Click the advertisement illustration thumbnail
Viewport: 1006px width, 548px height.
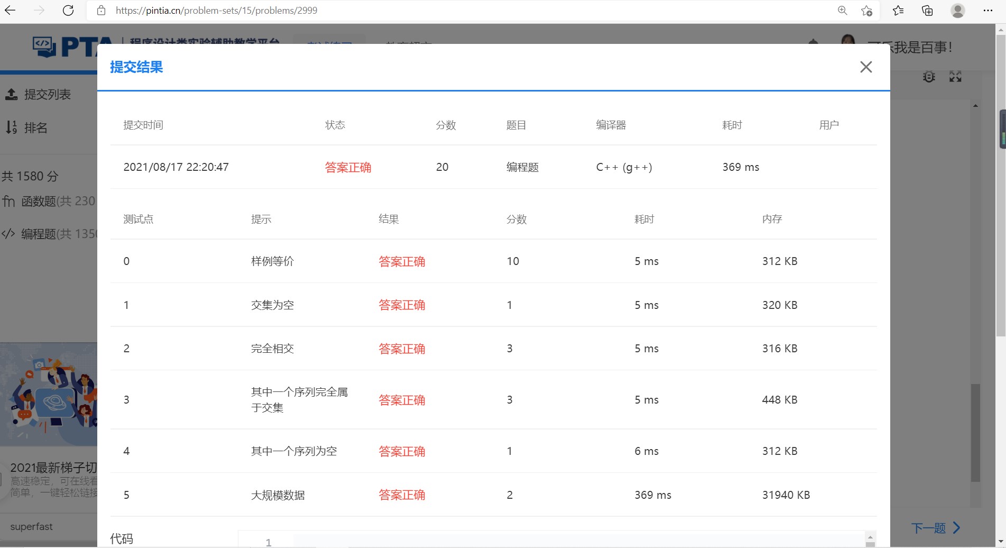(x=49, y=394)
